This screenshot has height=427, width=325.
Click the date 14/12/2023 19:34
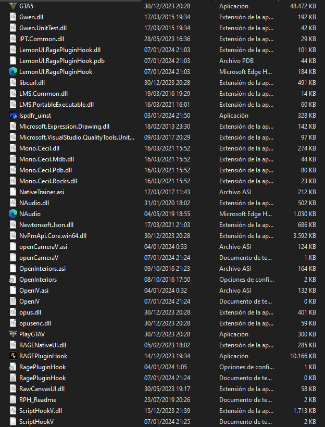click(x=167, y=356)
